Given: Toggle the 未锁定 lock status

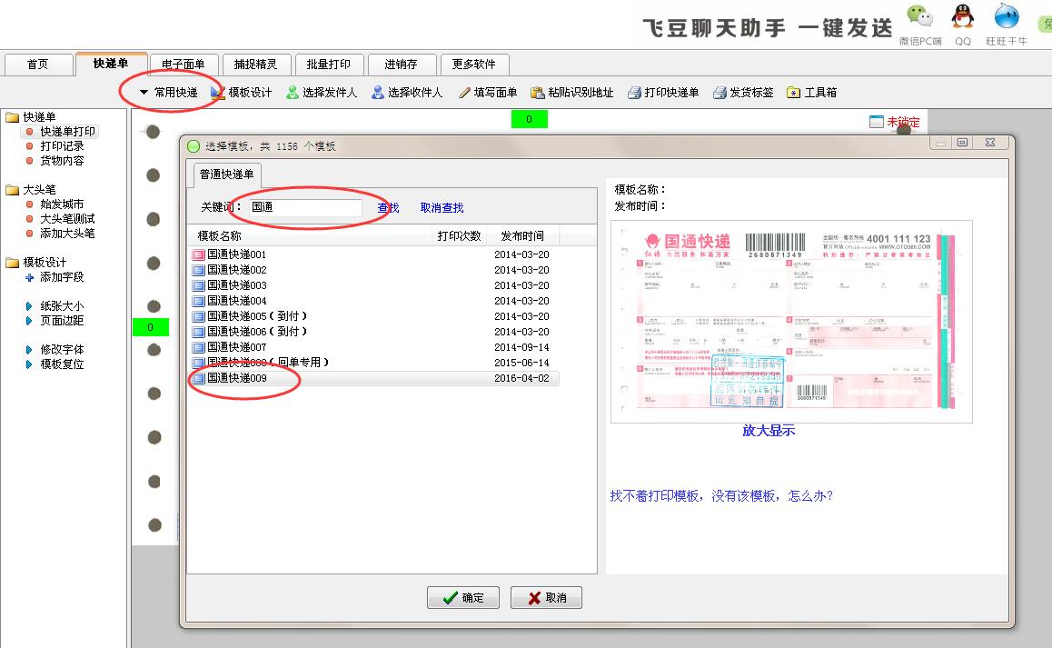Looking at the screenshot, I should pos(895,122).
